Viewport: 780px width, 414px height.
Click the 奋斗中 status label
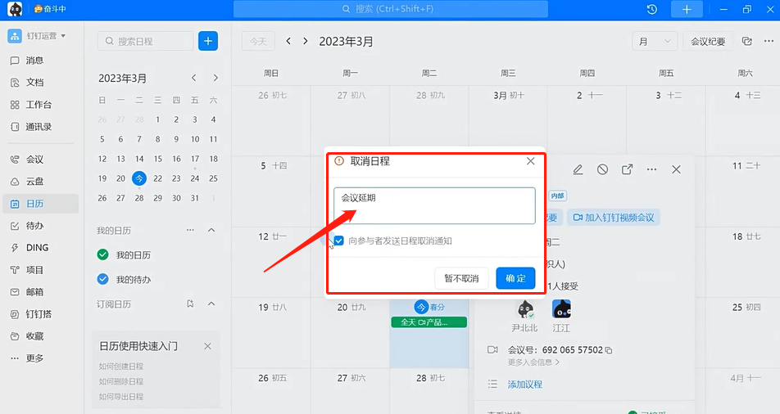coord(50,9)
